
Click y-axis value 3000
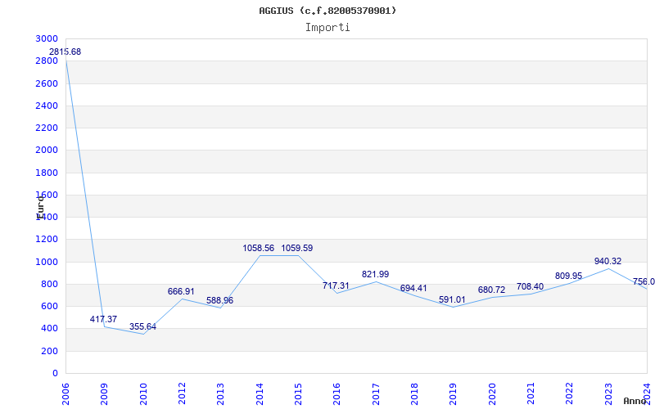pyautogui.click(x=47, y=38)
